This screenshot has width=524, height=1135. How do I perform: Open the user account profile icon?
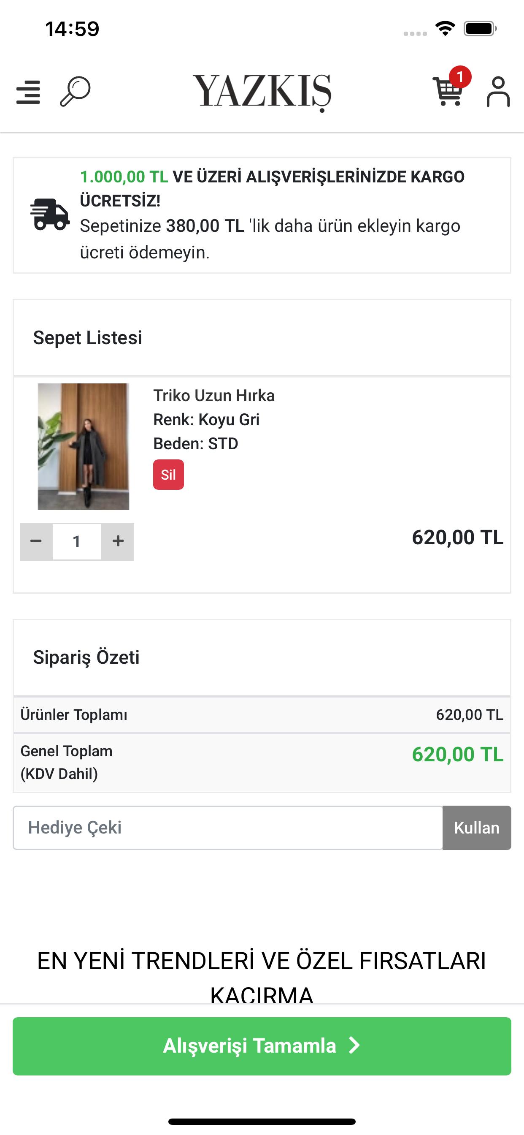(498, 92)
